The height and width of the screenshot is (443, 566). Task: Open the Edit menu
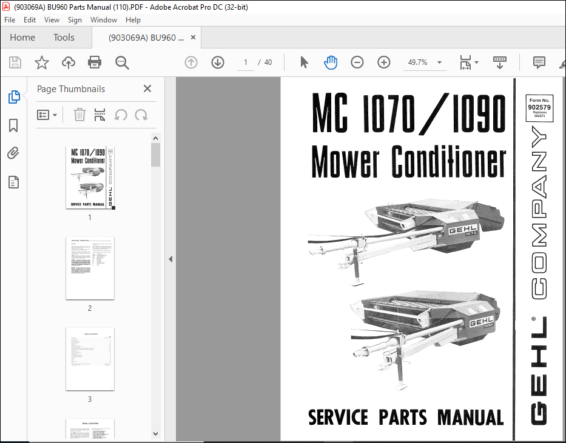click(x=30, y=20)
